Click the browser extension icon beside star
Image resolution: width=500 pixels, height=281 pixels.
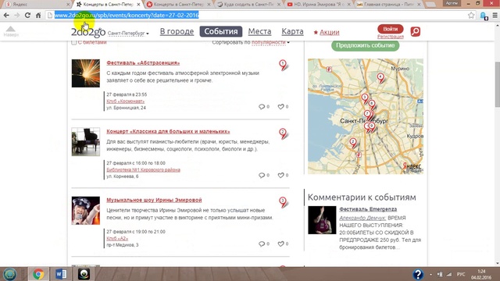tap(484, 16)
